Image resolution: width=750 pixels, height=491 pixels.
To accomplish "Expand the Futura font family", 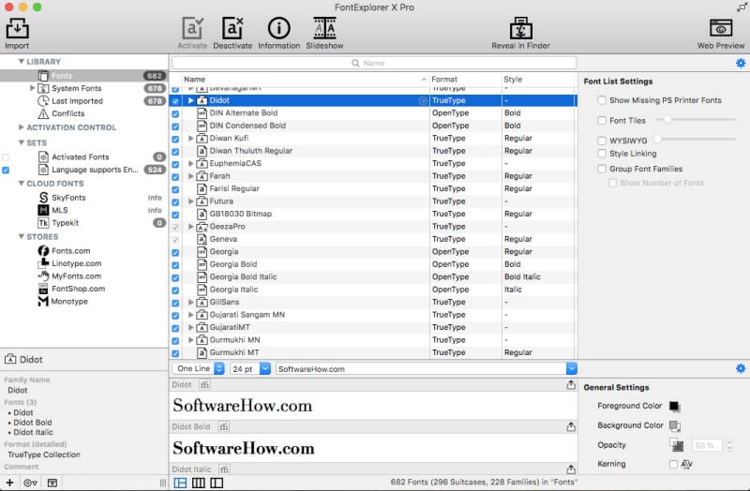I will 191,201.
